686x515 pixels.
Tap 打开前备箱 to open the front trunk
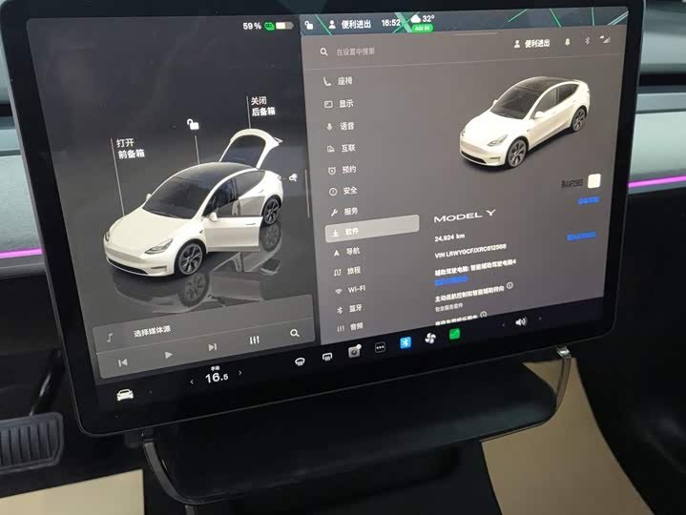[131, 148]
